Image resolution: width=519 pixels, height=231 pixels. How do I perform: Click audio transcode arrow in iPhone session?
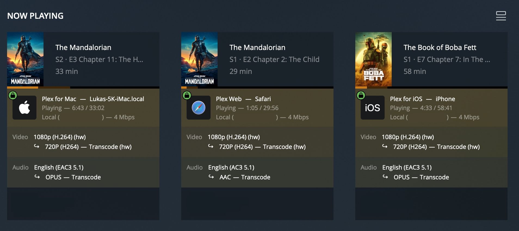click(385, 177)
